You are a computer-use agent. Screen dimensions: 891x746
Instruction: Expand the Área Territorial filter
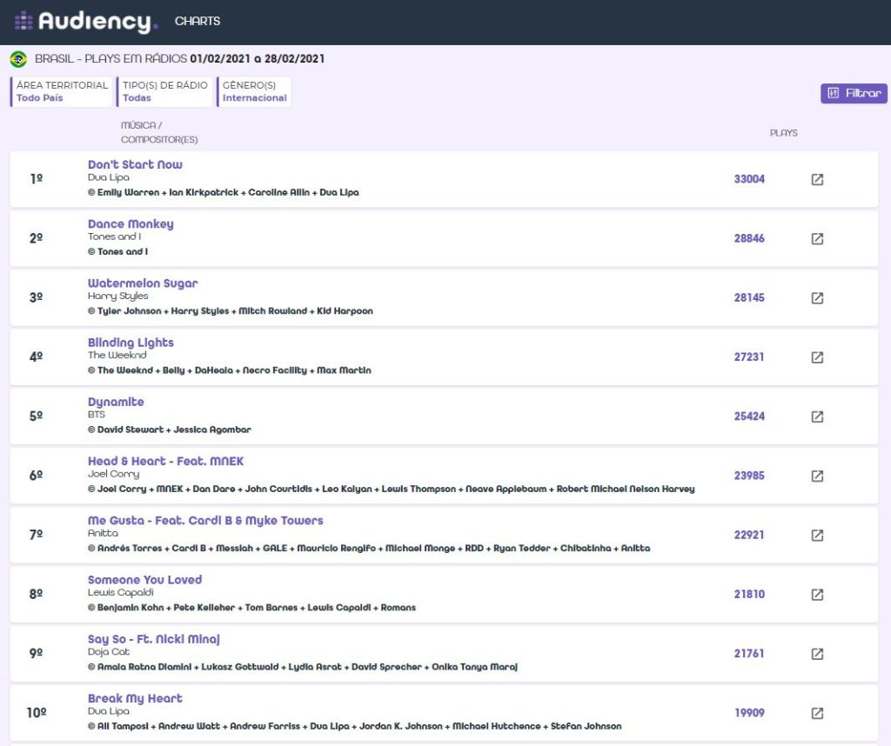tap(62, 91)
